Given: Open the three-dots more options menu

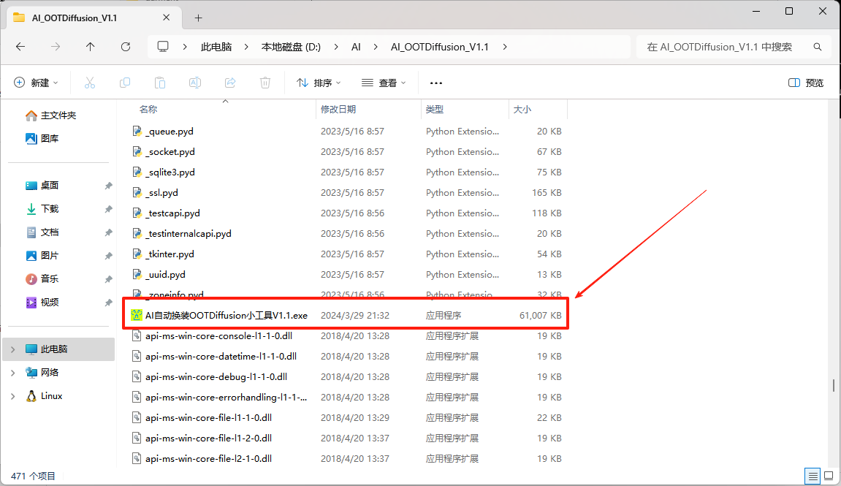Looking at the screenshot, I should 436,83.
